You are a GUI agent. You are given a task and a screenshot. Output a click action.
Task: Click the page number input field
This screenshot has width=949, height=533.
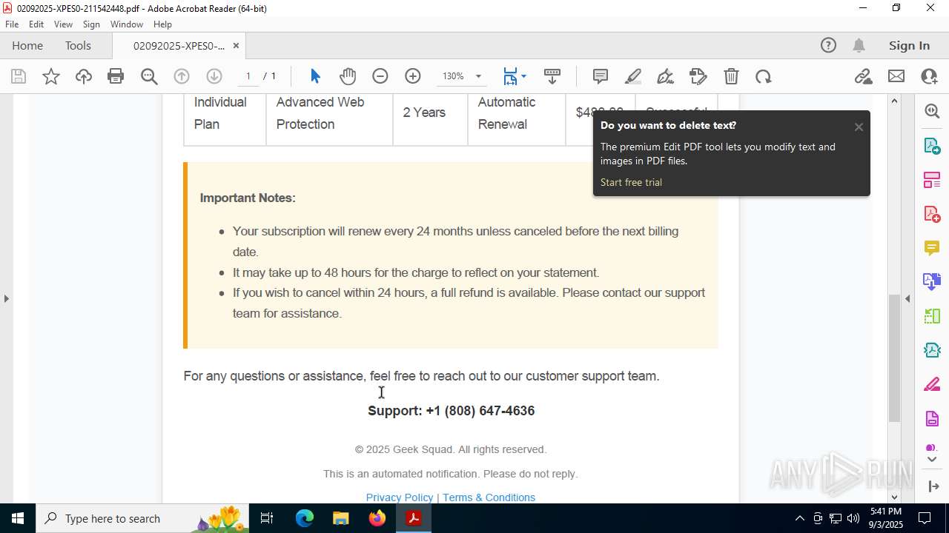tap(248, 76)
